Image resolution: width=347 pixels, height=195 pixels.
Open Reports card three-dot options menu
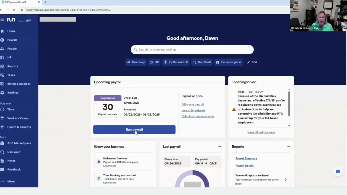point(288,147)
